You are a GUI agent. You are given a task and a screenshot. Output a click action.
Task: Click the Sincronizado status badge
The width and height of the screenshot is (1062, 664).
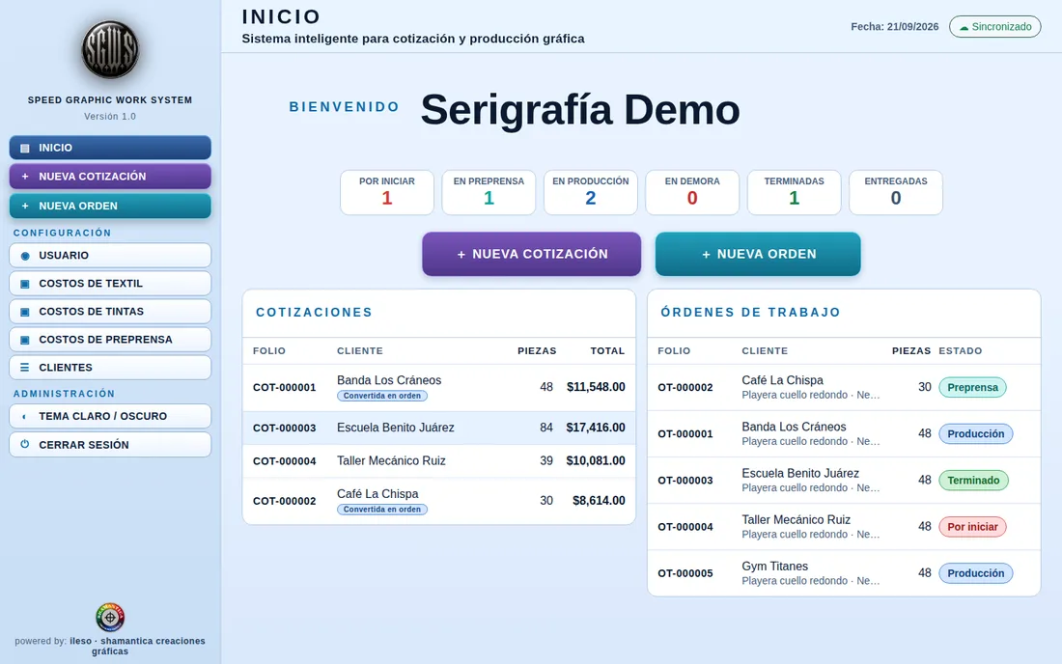point(995,26)
